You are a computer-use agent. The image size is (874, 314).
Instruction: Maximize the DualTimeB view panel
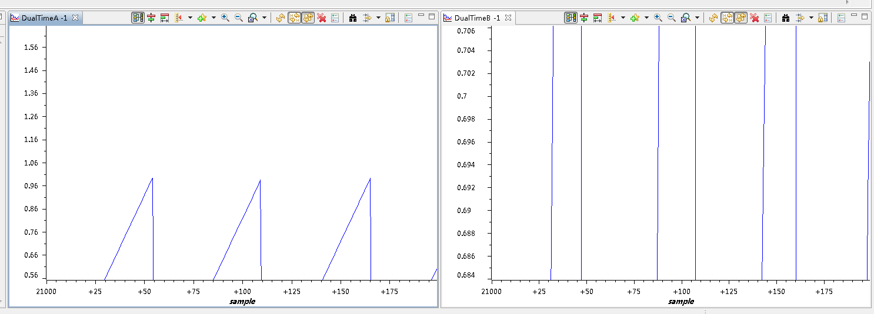click(865, 16)
